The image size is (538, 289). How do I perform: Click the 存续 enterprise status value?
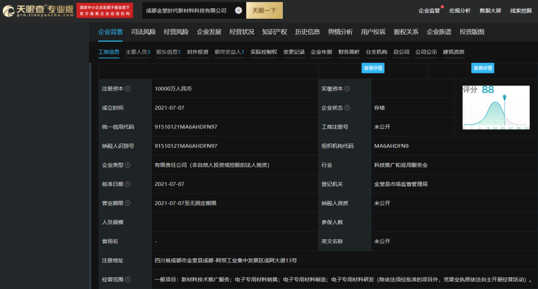(x=379, y=108)
